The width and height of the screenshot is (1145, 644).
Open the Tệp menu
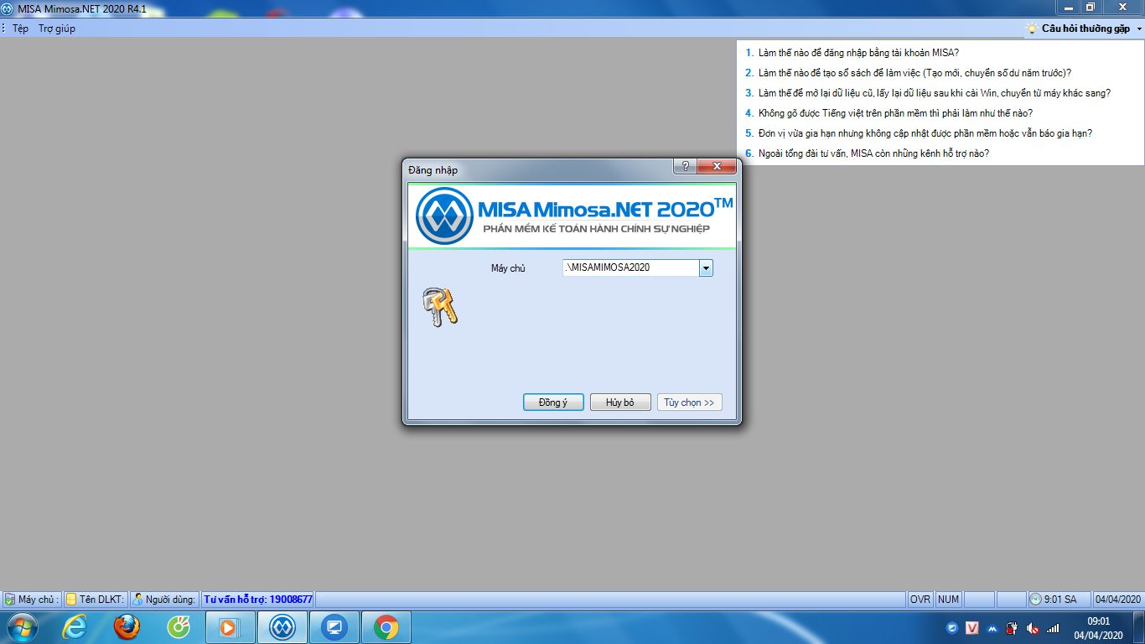coord(20,29)
